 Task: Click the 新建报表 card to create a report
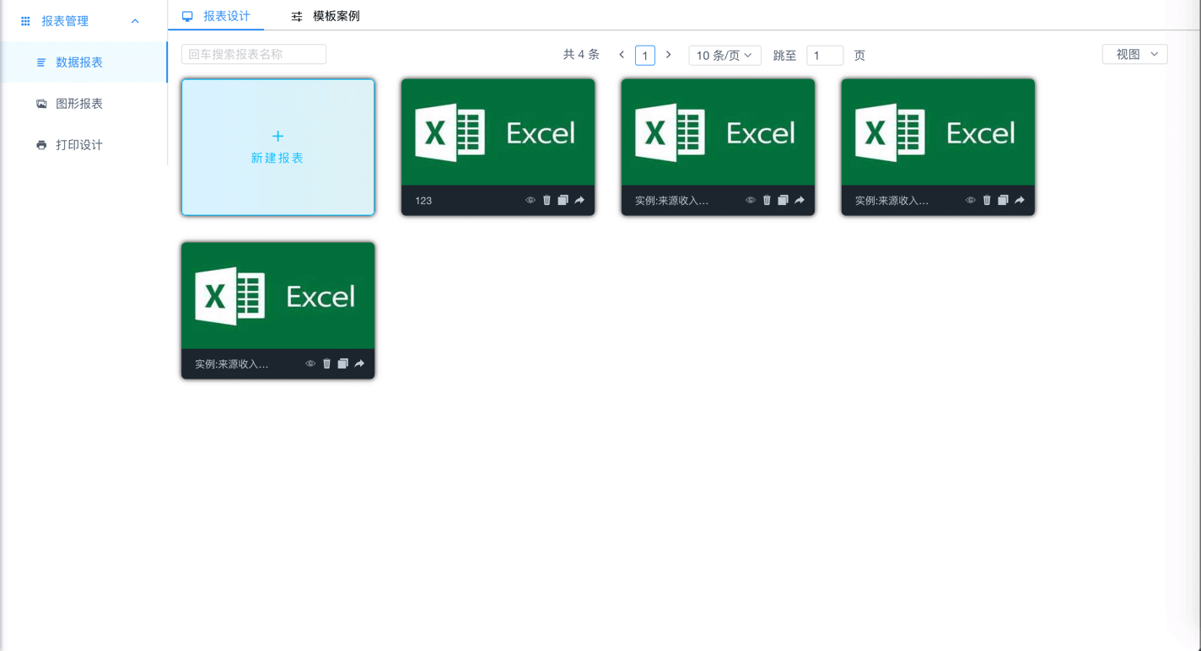(x=277, y=148)
